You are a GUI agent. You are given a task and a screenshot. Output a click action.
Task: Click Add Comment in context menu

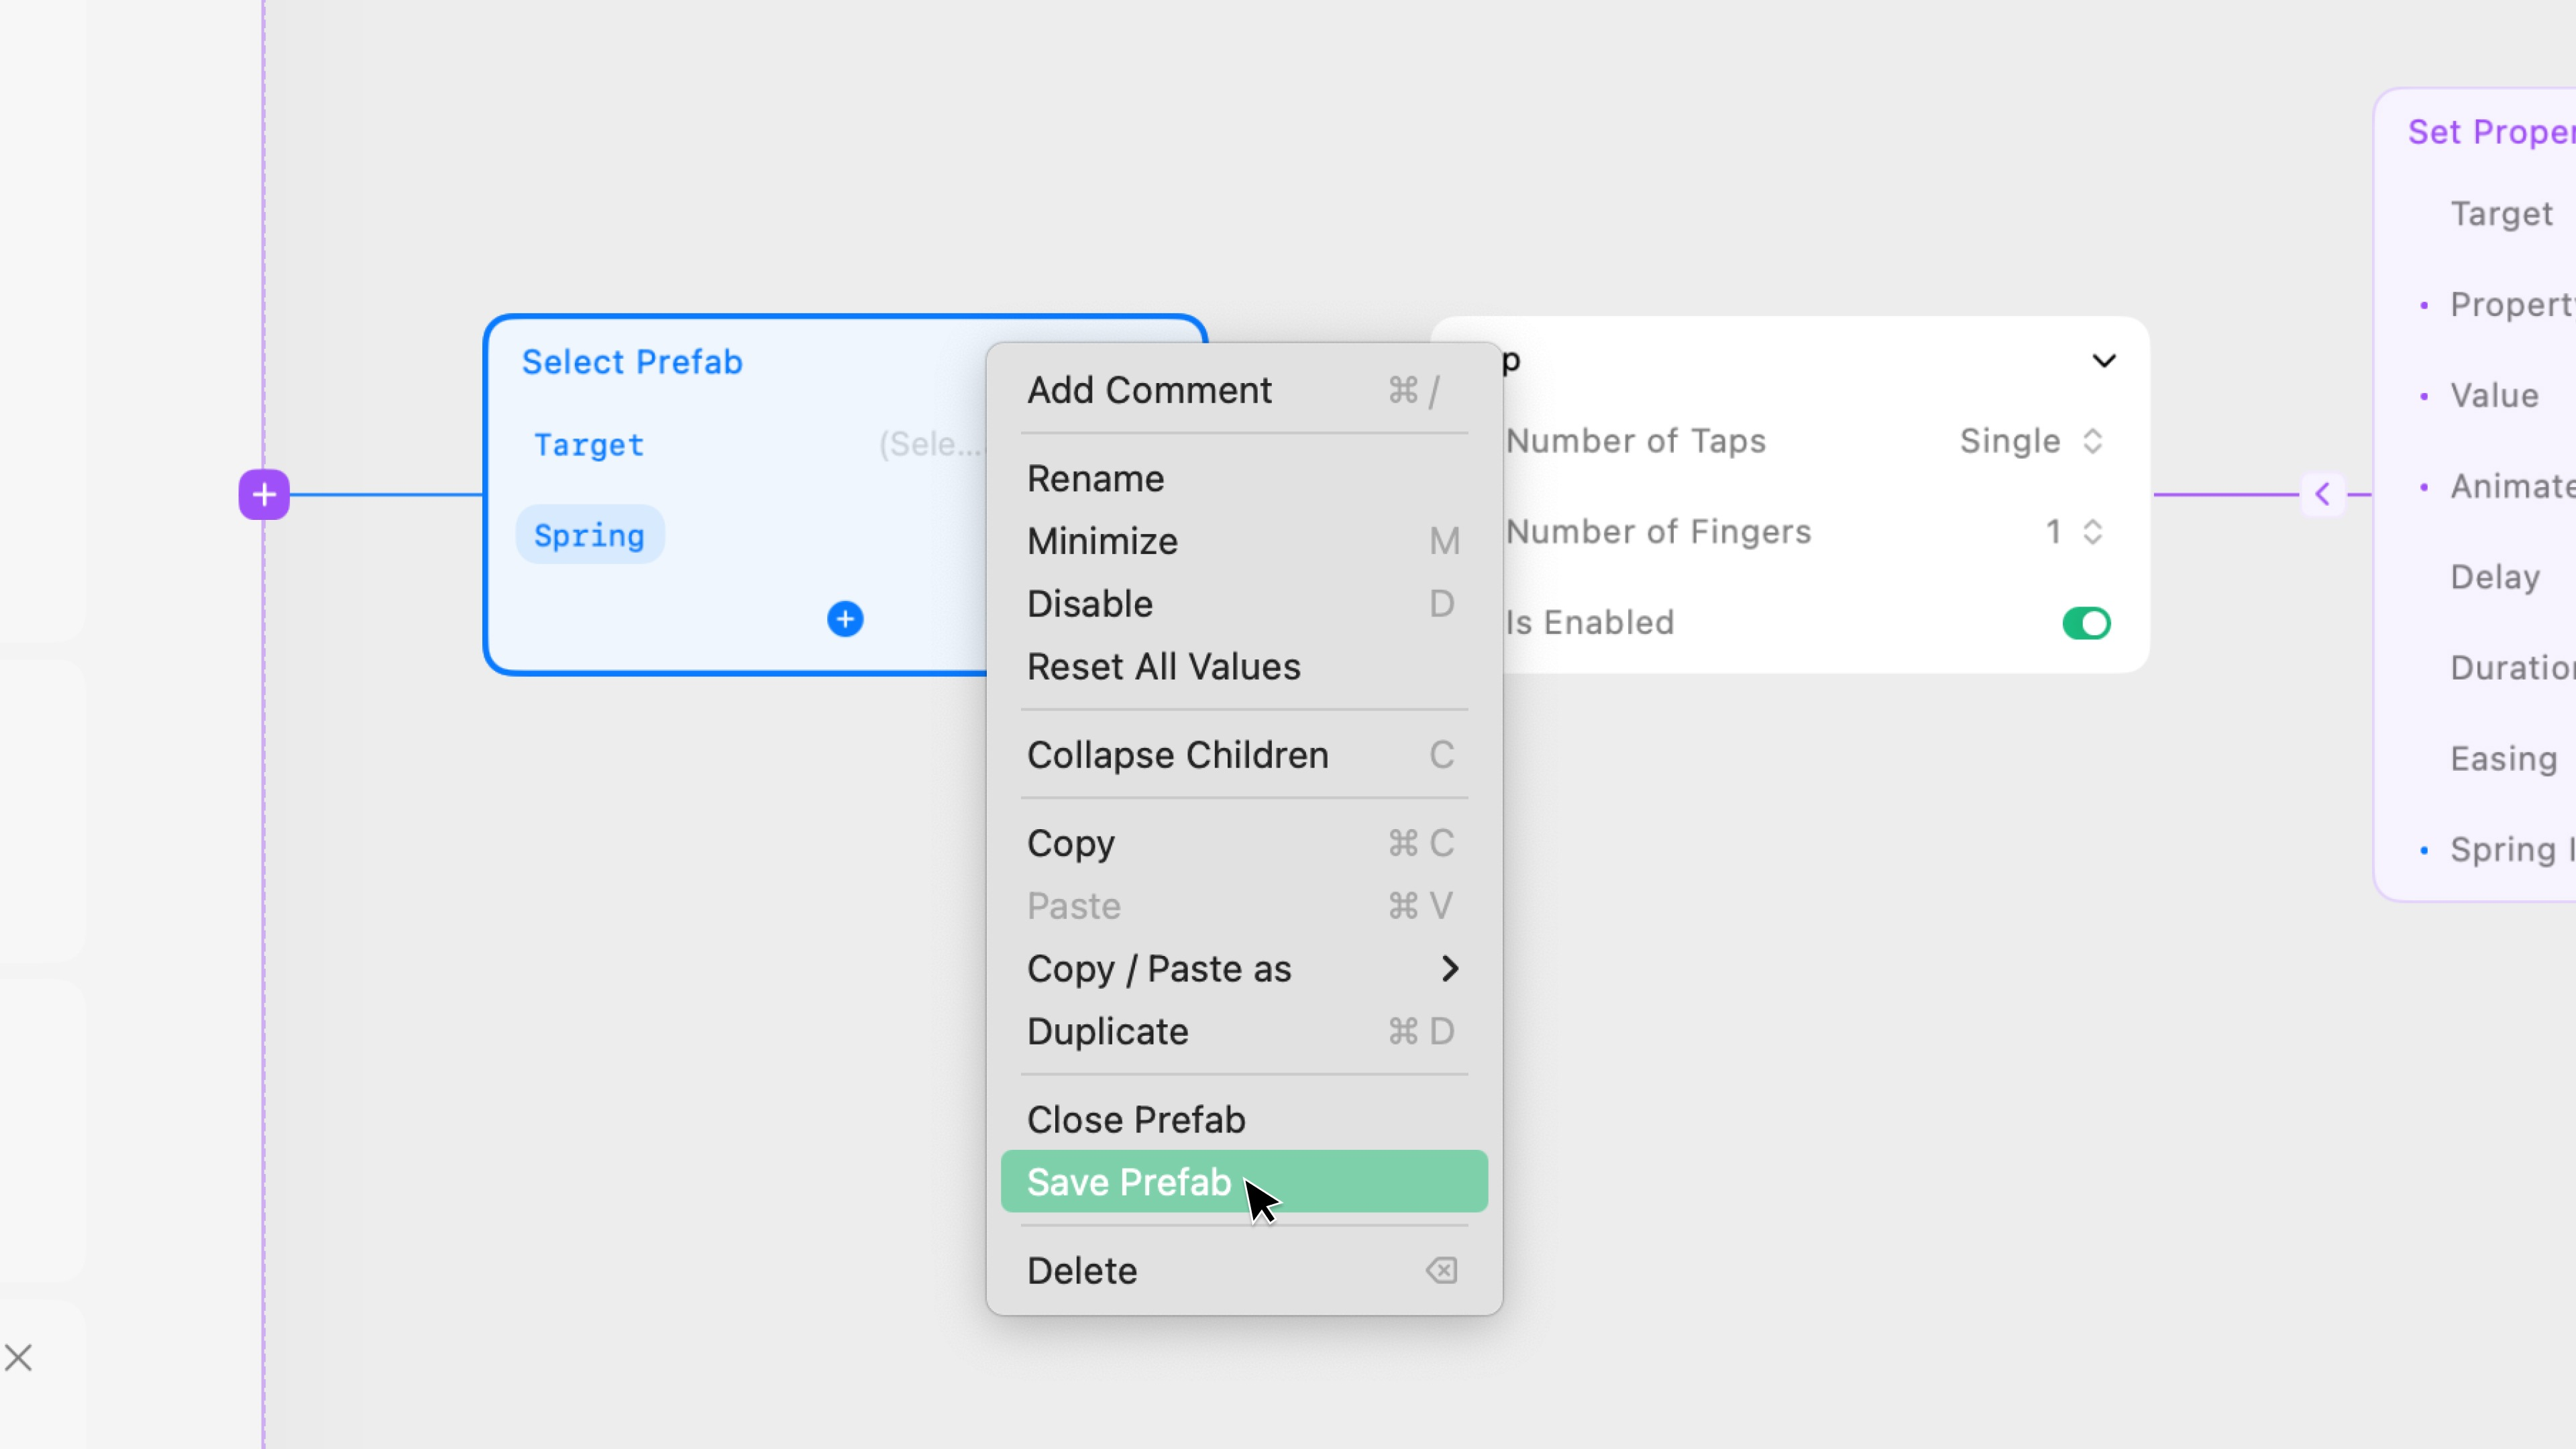1149,390
